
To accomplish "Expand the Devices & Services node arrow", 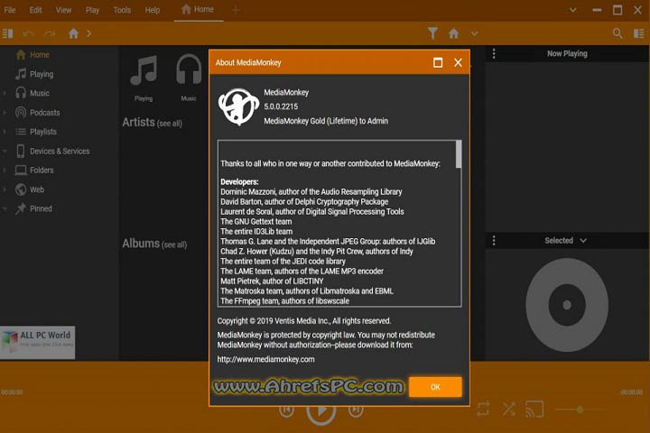I will (x=5, y=151).
